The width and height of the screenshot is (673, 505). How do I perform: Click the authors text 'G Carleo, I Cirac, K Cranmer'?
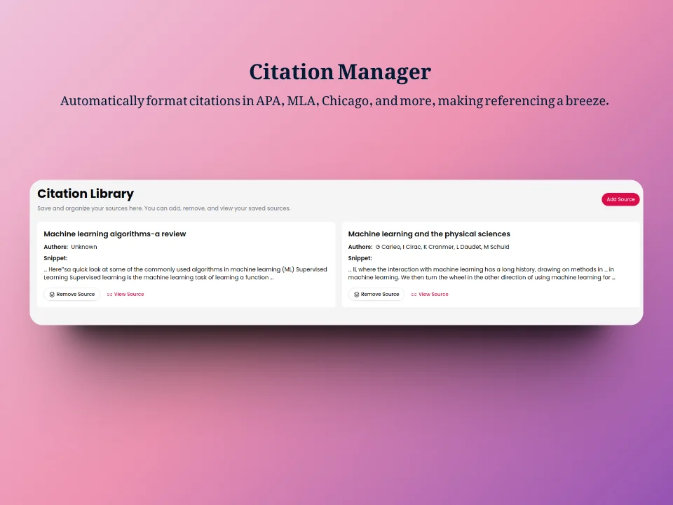tap(414, 247)
